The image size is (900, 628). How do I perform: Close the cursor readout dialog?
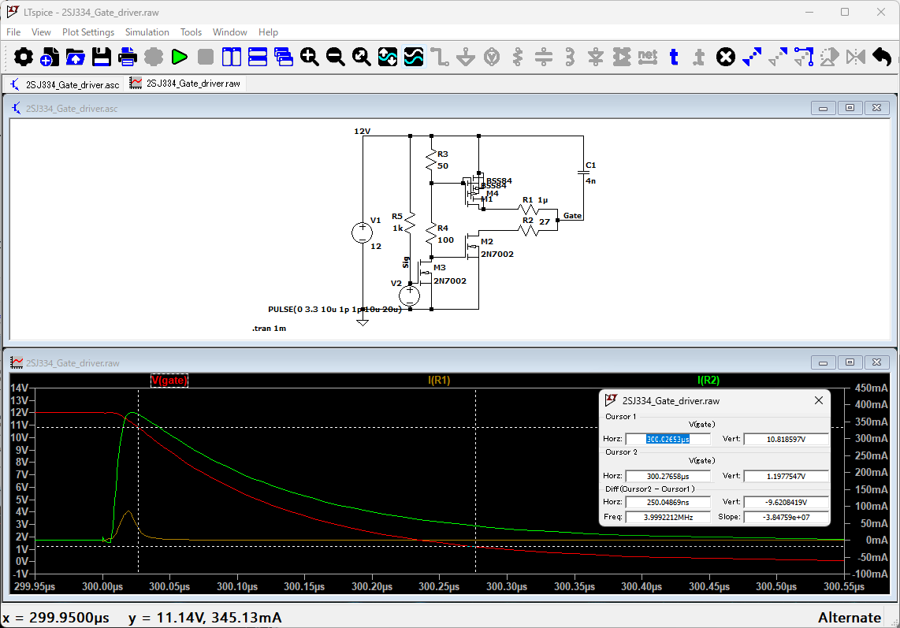pyautogui.click(x=818, y=400)
